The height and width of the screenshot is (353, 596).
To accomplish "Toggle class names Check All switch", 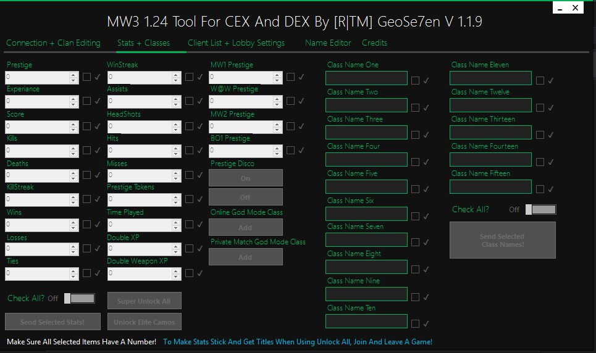I will click(x=541, y=209).
